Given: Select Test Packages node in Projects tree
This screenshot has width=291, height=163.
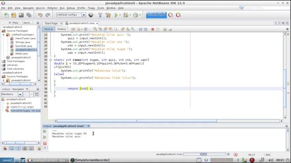Looking at the screenshot, I should point(15,61).
